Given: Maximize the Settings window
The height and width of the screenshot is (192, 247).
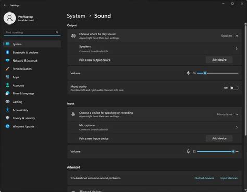Looking at the screenshot, I should pos(232,4).
